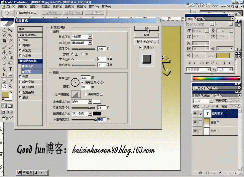Enable 光泽 satin style
The width and height of the screenshot is (244, 177).
[20, 77]
